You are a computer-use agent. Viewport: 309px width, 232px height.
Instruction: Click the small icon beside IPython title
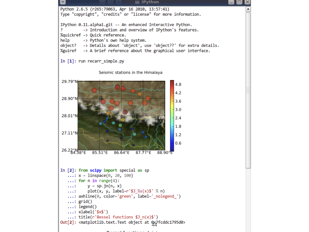coord(137,2)
